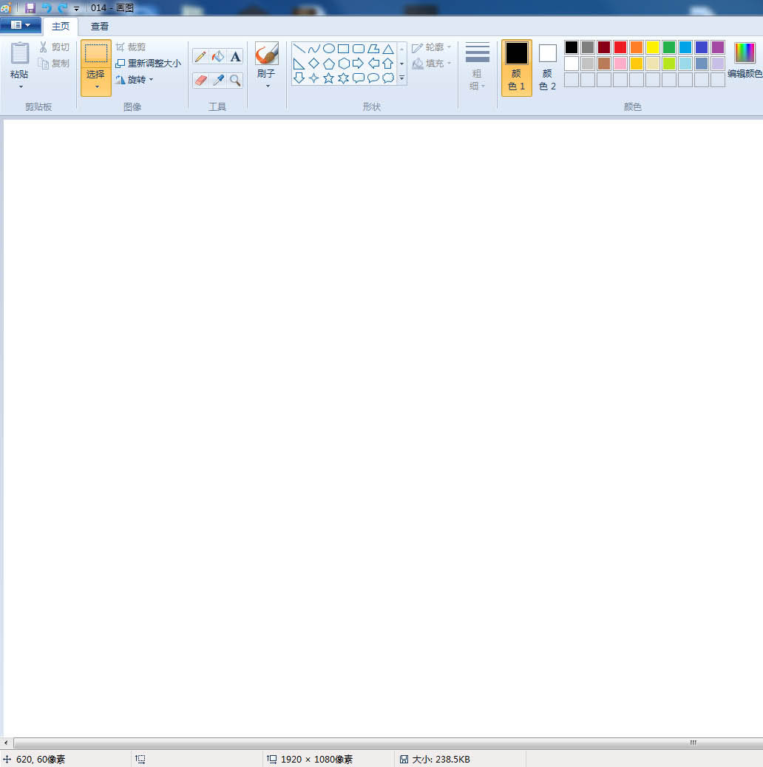Image resolution: width=763 pixels, height=767 pixels.
Task: Activate the 颜色 1 foreground color button
Action: (x=517, y=67)
